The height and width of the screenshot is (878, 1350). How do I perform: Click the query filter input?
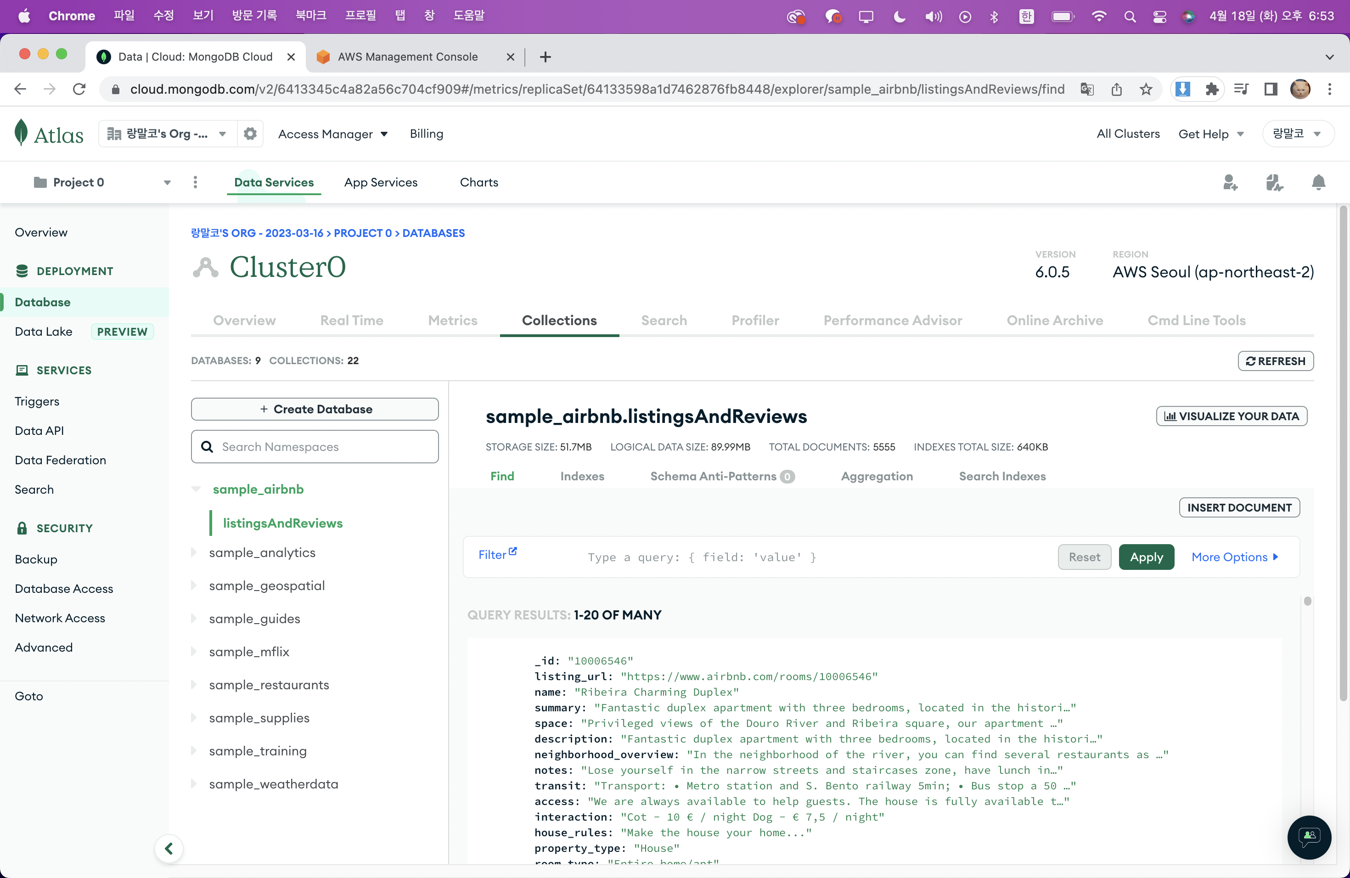815,557
